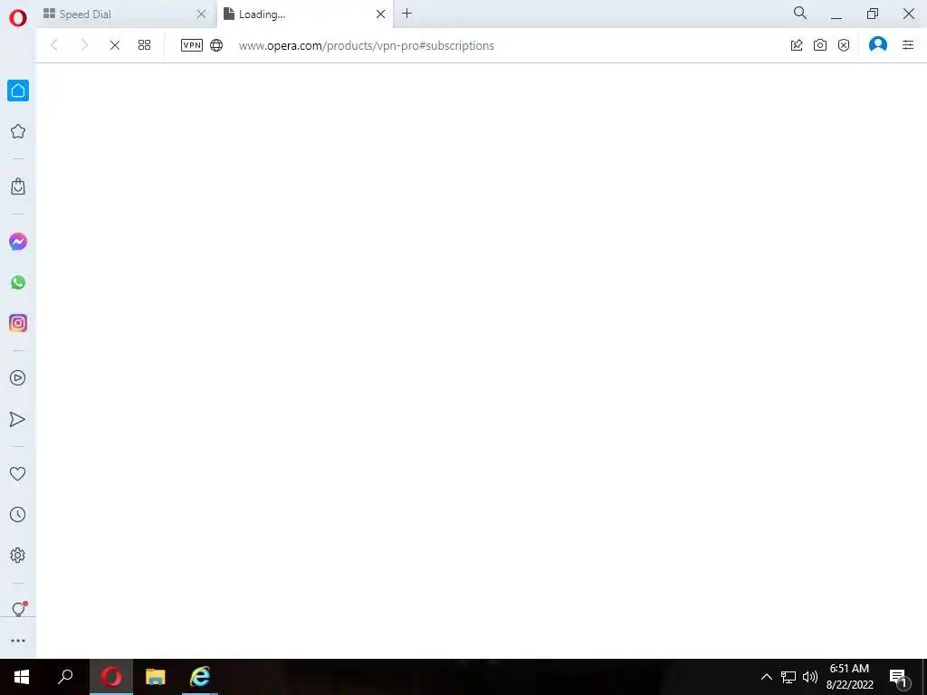The image size is (927, 695).
Task: Open the Opera main menu logo
Action: click(18, 18)
